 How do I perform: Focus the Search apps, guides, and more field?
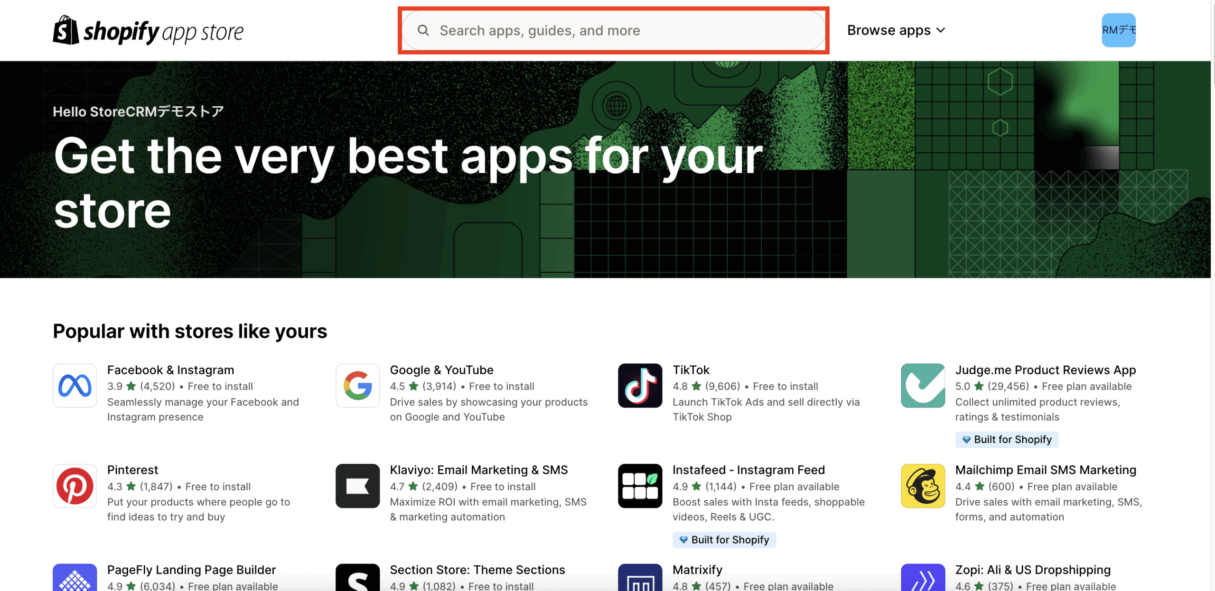pos(613,30)
